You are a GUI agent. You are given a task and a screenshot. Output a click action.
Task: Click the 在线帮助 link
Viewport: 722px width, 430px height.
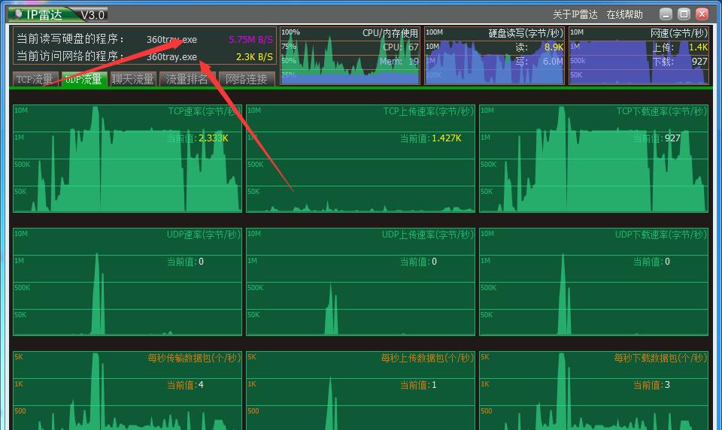point(624,14)
